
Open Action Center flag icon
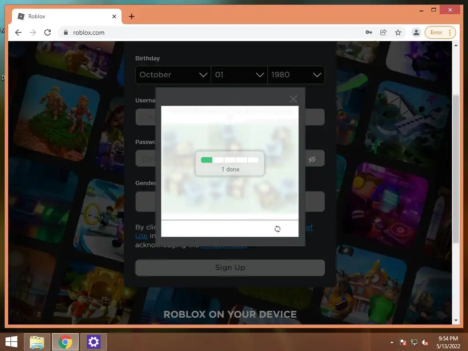(403, 342)
